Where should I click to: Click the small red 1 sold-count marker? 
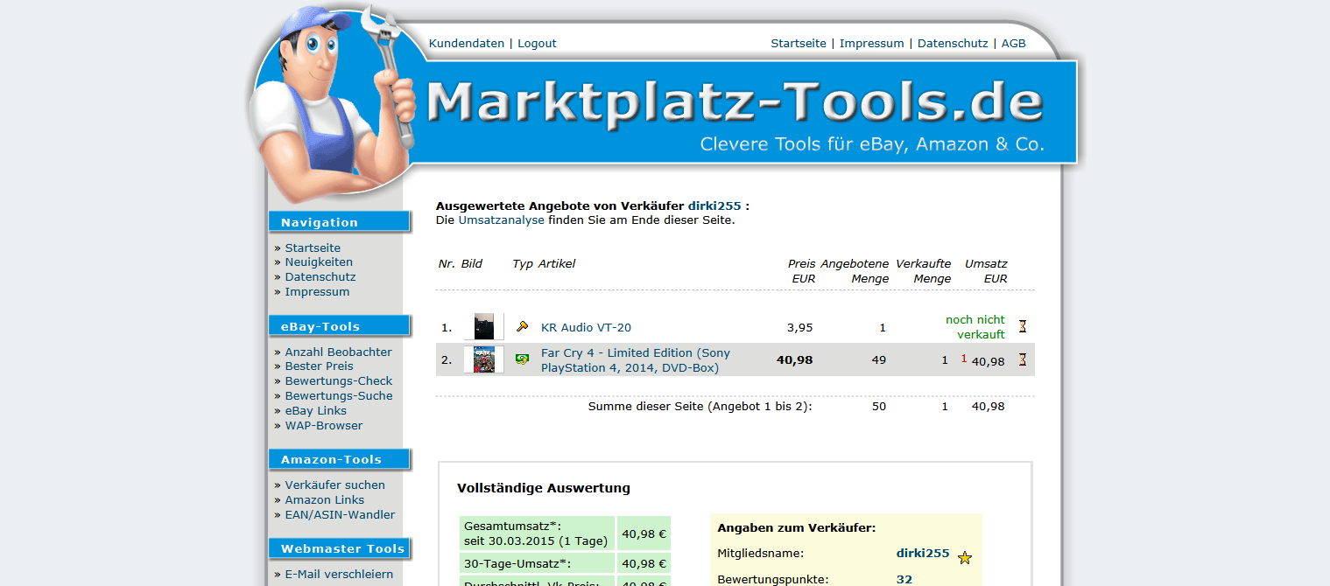point(964,359)
